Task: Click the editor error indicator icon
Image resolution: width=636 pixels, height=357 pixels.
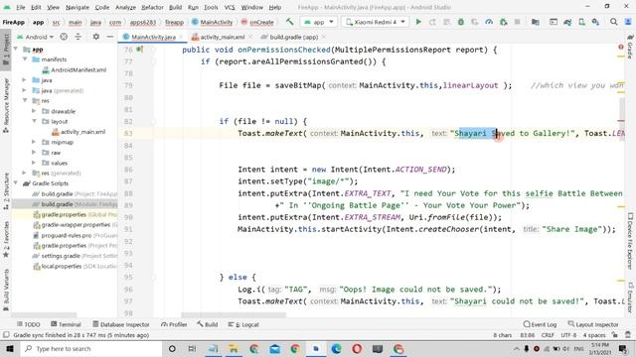Action: 621,47
